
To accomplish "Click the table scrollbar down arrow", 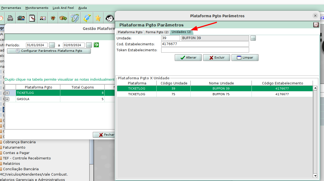I will coord(315,176).
